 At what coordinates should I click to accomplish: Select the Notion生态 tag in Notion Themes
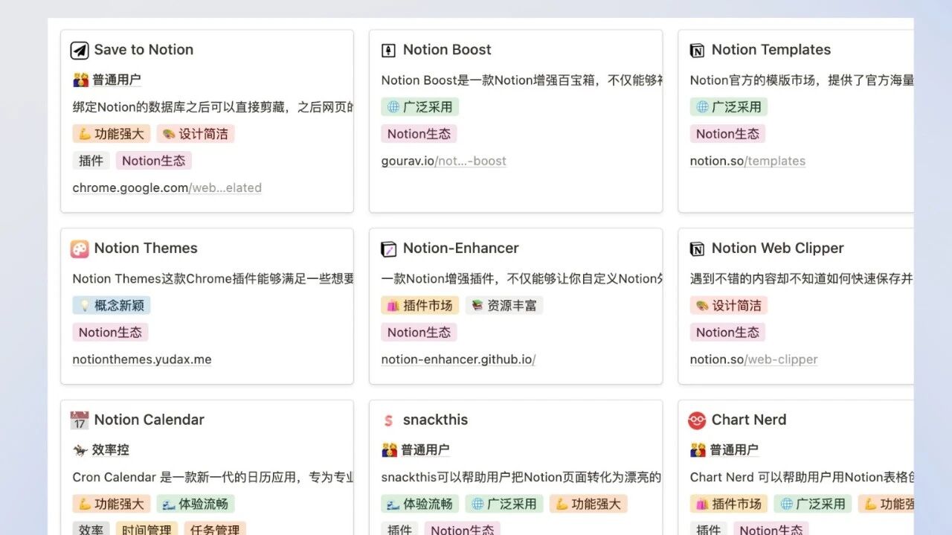tap(110, 333)
